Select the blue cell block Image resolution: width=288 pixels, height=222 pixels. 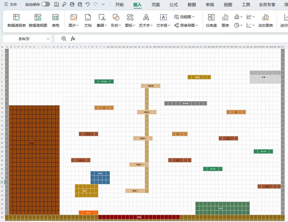click(x=100, y=178)
